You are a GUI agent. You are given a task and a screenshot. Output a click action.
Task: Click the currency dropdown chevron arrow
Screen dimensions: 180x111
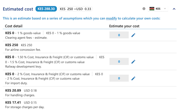click(x=165, y=9)
